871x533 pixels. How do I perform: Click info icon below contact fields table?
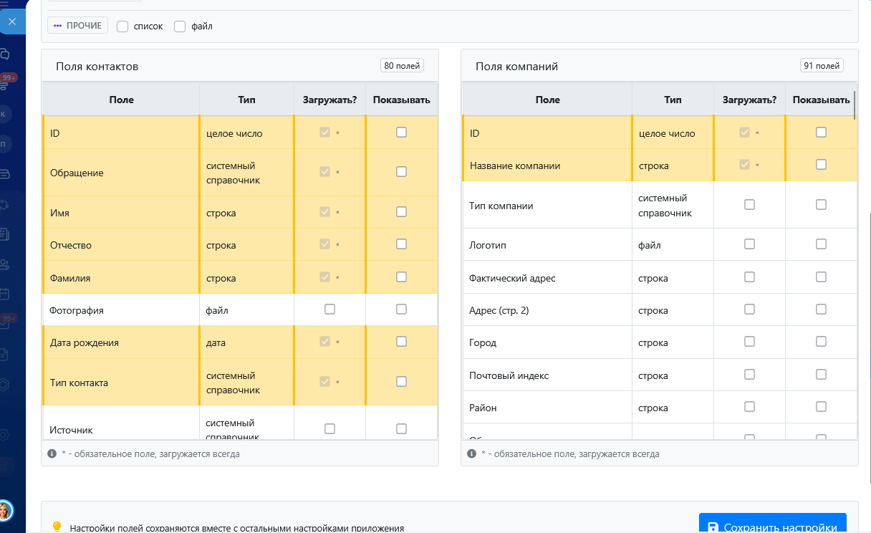[52, 453]
